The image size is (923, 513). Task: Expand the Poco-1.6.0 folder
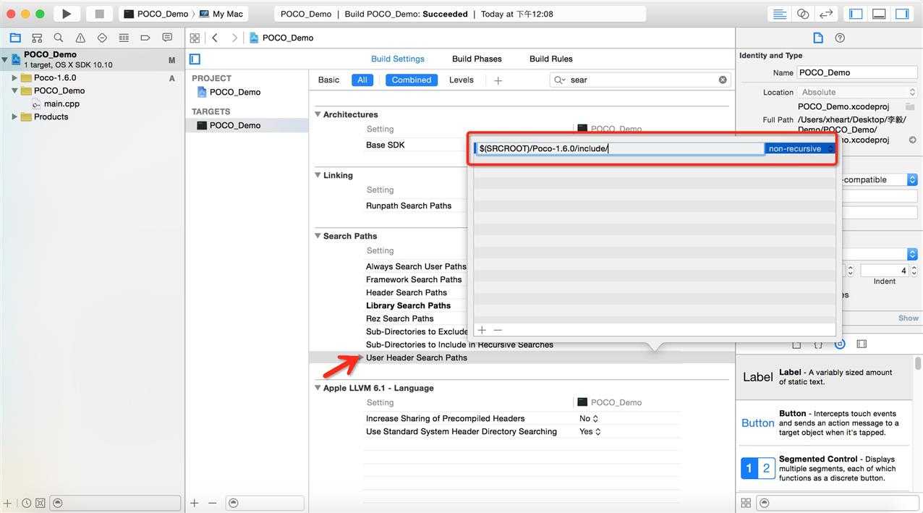14,77
